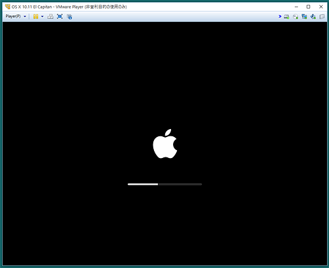Viewport: 329px width, 268px height.
Task: Click the "OS X 10.11 El Capitan" title text
Action: click(32, 7)
